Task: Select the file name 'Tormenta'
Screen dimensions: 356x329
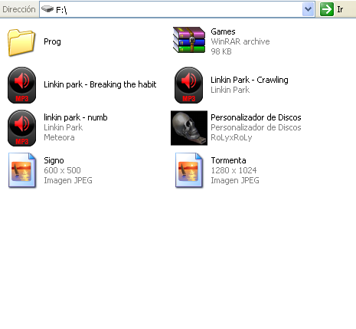Action: (228, 160)
